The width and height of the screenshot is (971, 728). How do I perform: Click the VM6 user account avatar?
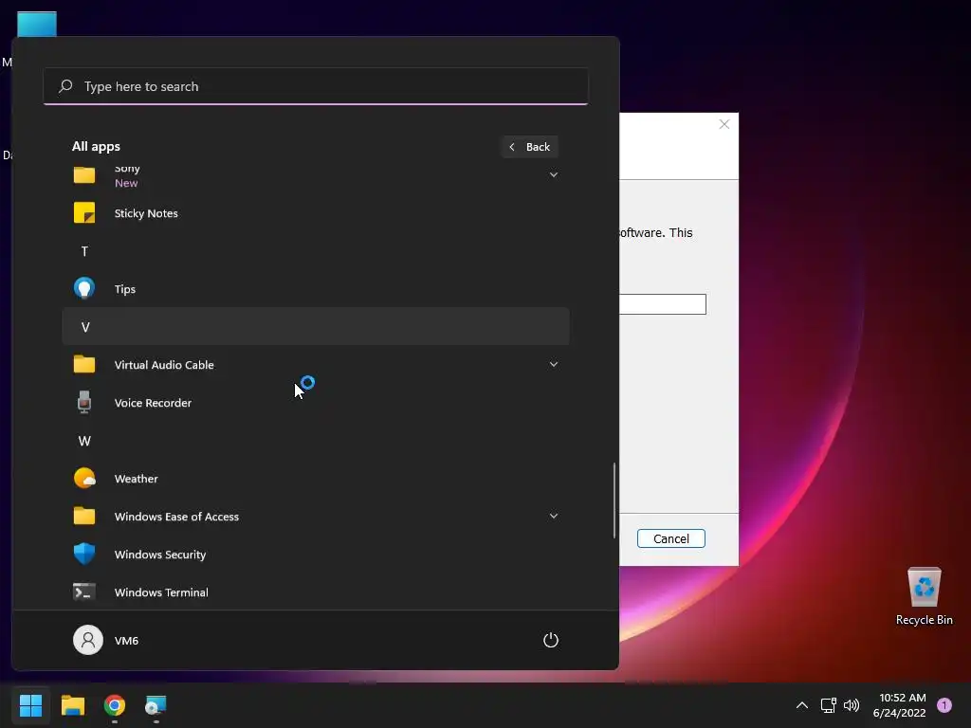(88, 640)
